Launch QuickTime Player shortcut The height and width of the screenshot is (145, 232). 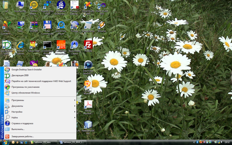pos(61,28)
